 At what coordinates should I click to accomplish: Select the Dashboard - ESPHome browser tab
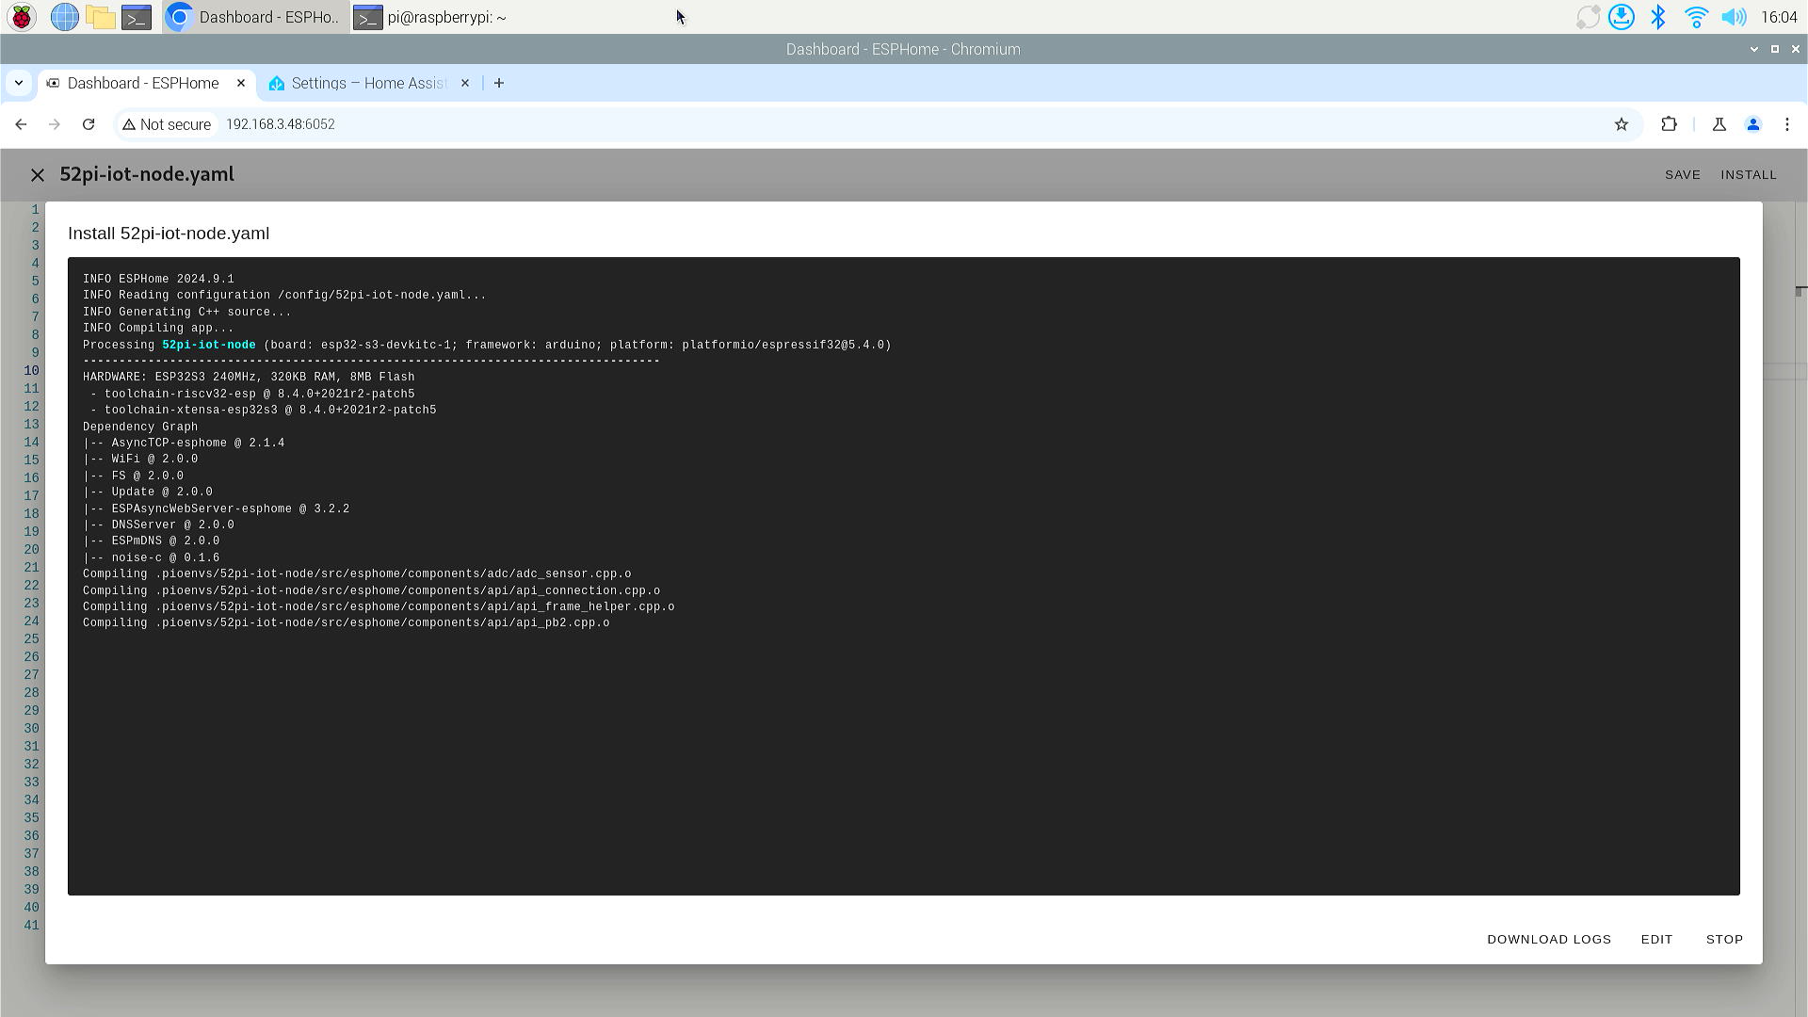coord(143,83)
